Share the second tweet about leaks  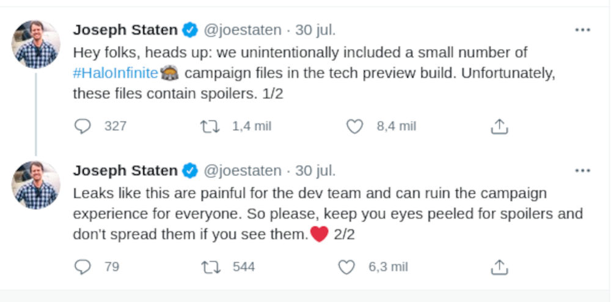[x=499, y=267]
